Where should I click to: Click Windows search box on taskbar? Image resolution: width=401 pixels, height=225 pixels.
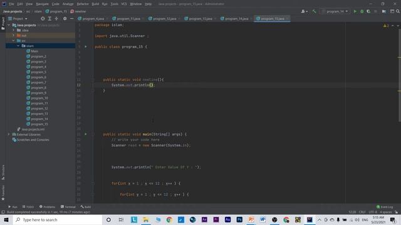[x=58, y=219]
